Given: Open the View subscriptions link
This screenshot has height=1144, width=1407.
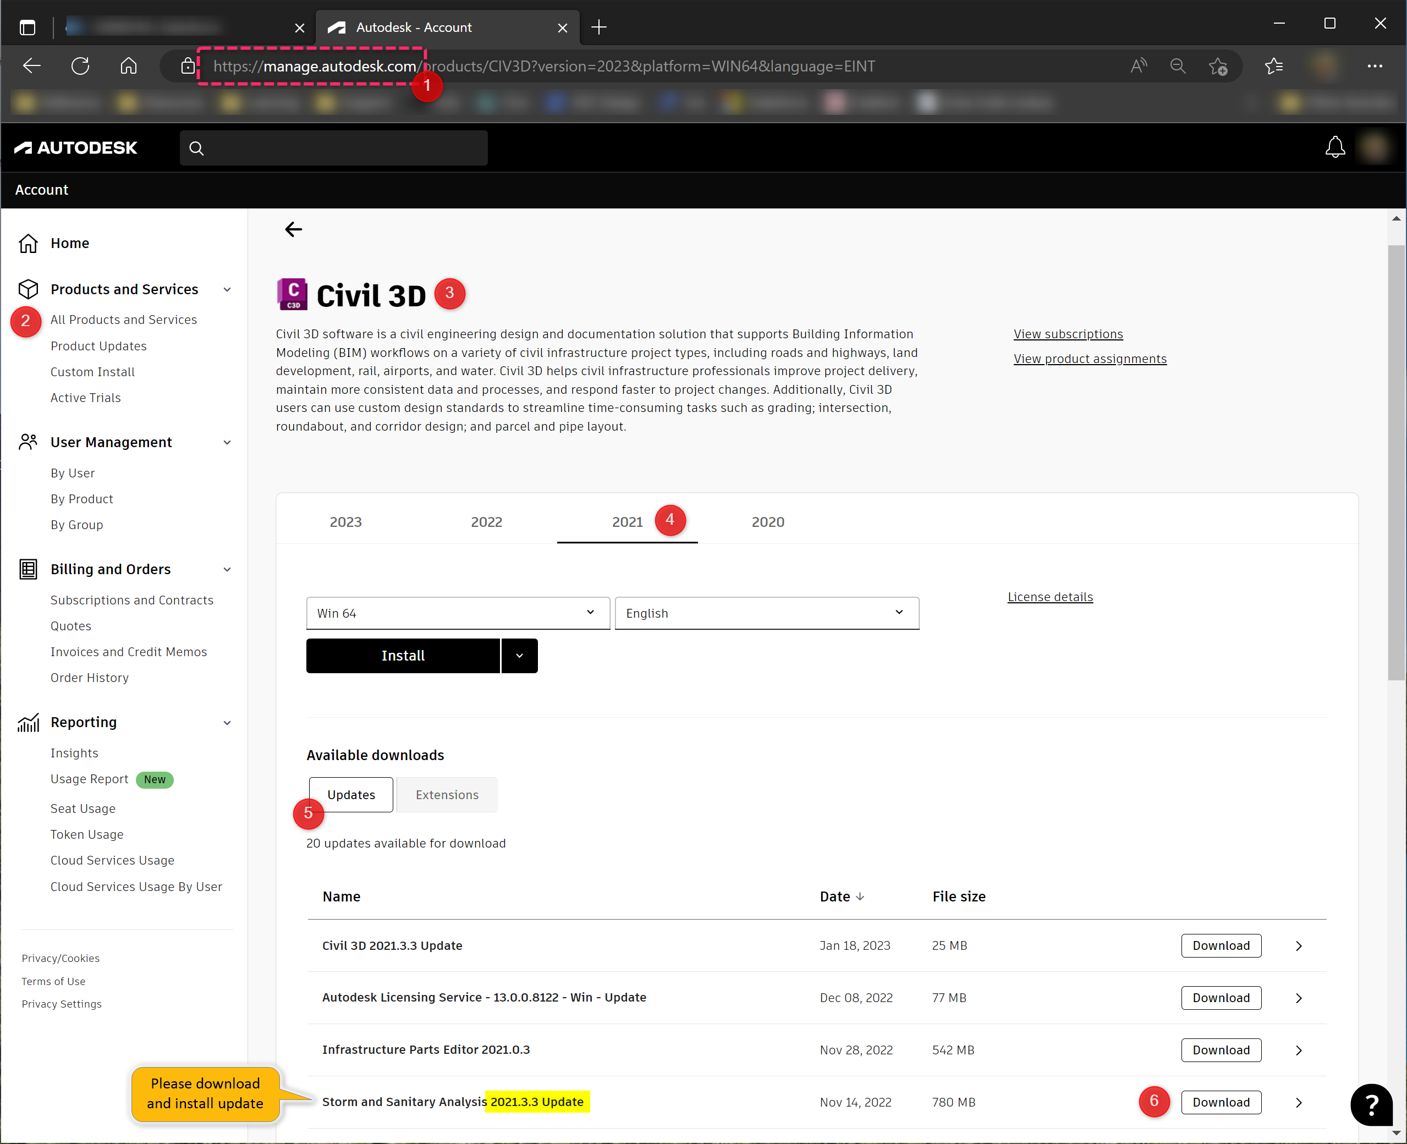Looking at the screenshot, I should (1068, 334).
